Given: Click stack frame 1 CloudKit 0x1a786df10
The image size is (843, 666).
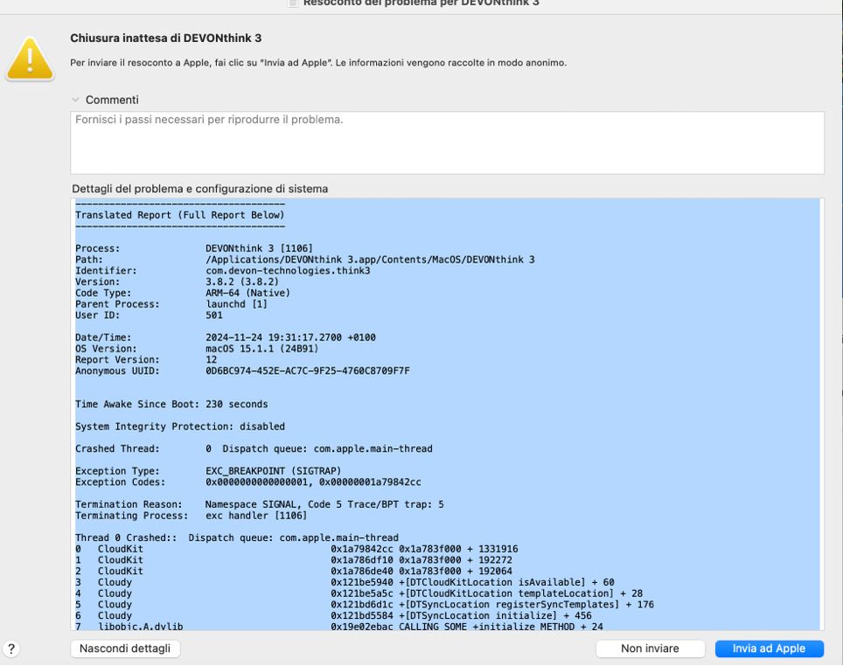Looking at the screenshot, I should (x=294, y=560).
